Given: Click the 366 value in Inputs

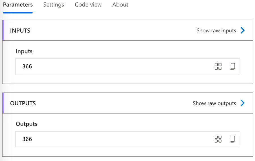Looking at the screenshot, I should point(27,66).
